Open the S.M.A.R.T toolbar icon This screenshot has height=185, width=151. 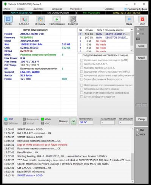coord(24,19)
